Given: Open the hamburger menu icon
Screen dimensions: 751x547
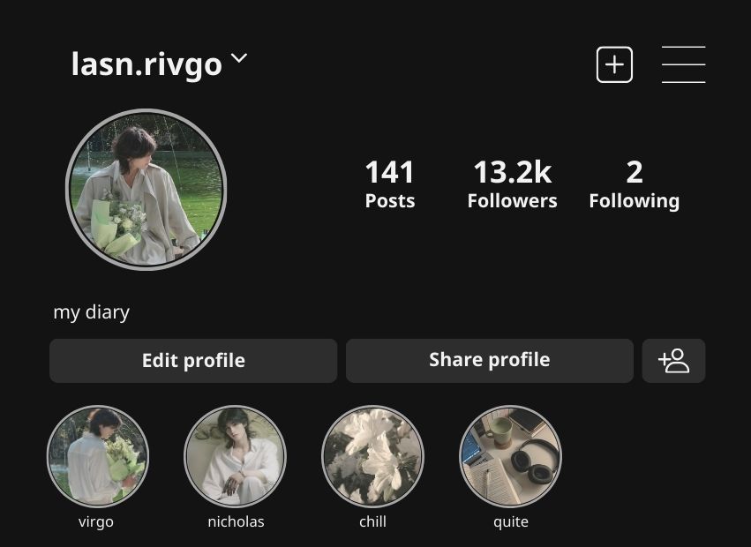Looking at the screenshot, I should coord(683,64).
